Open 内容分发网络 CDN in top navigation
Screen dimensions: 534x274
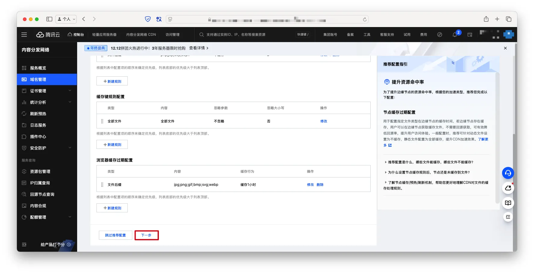141,35
